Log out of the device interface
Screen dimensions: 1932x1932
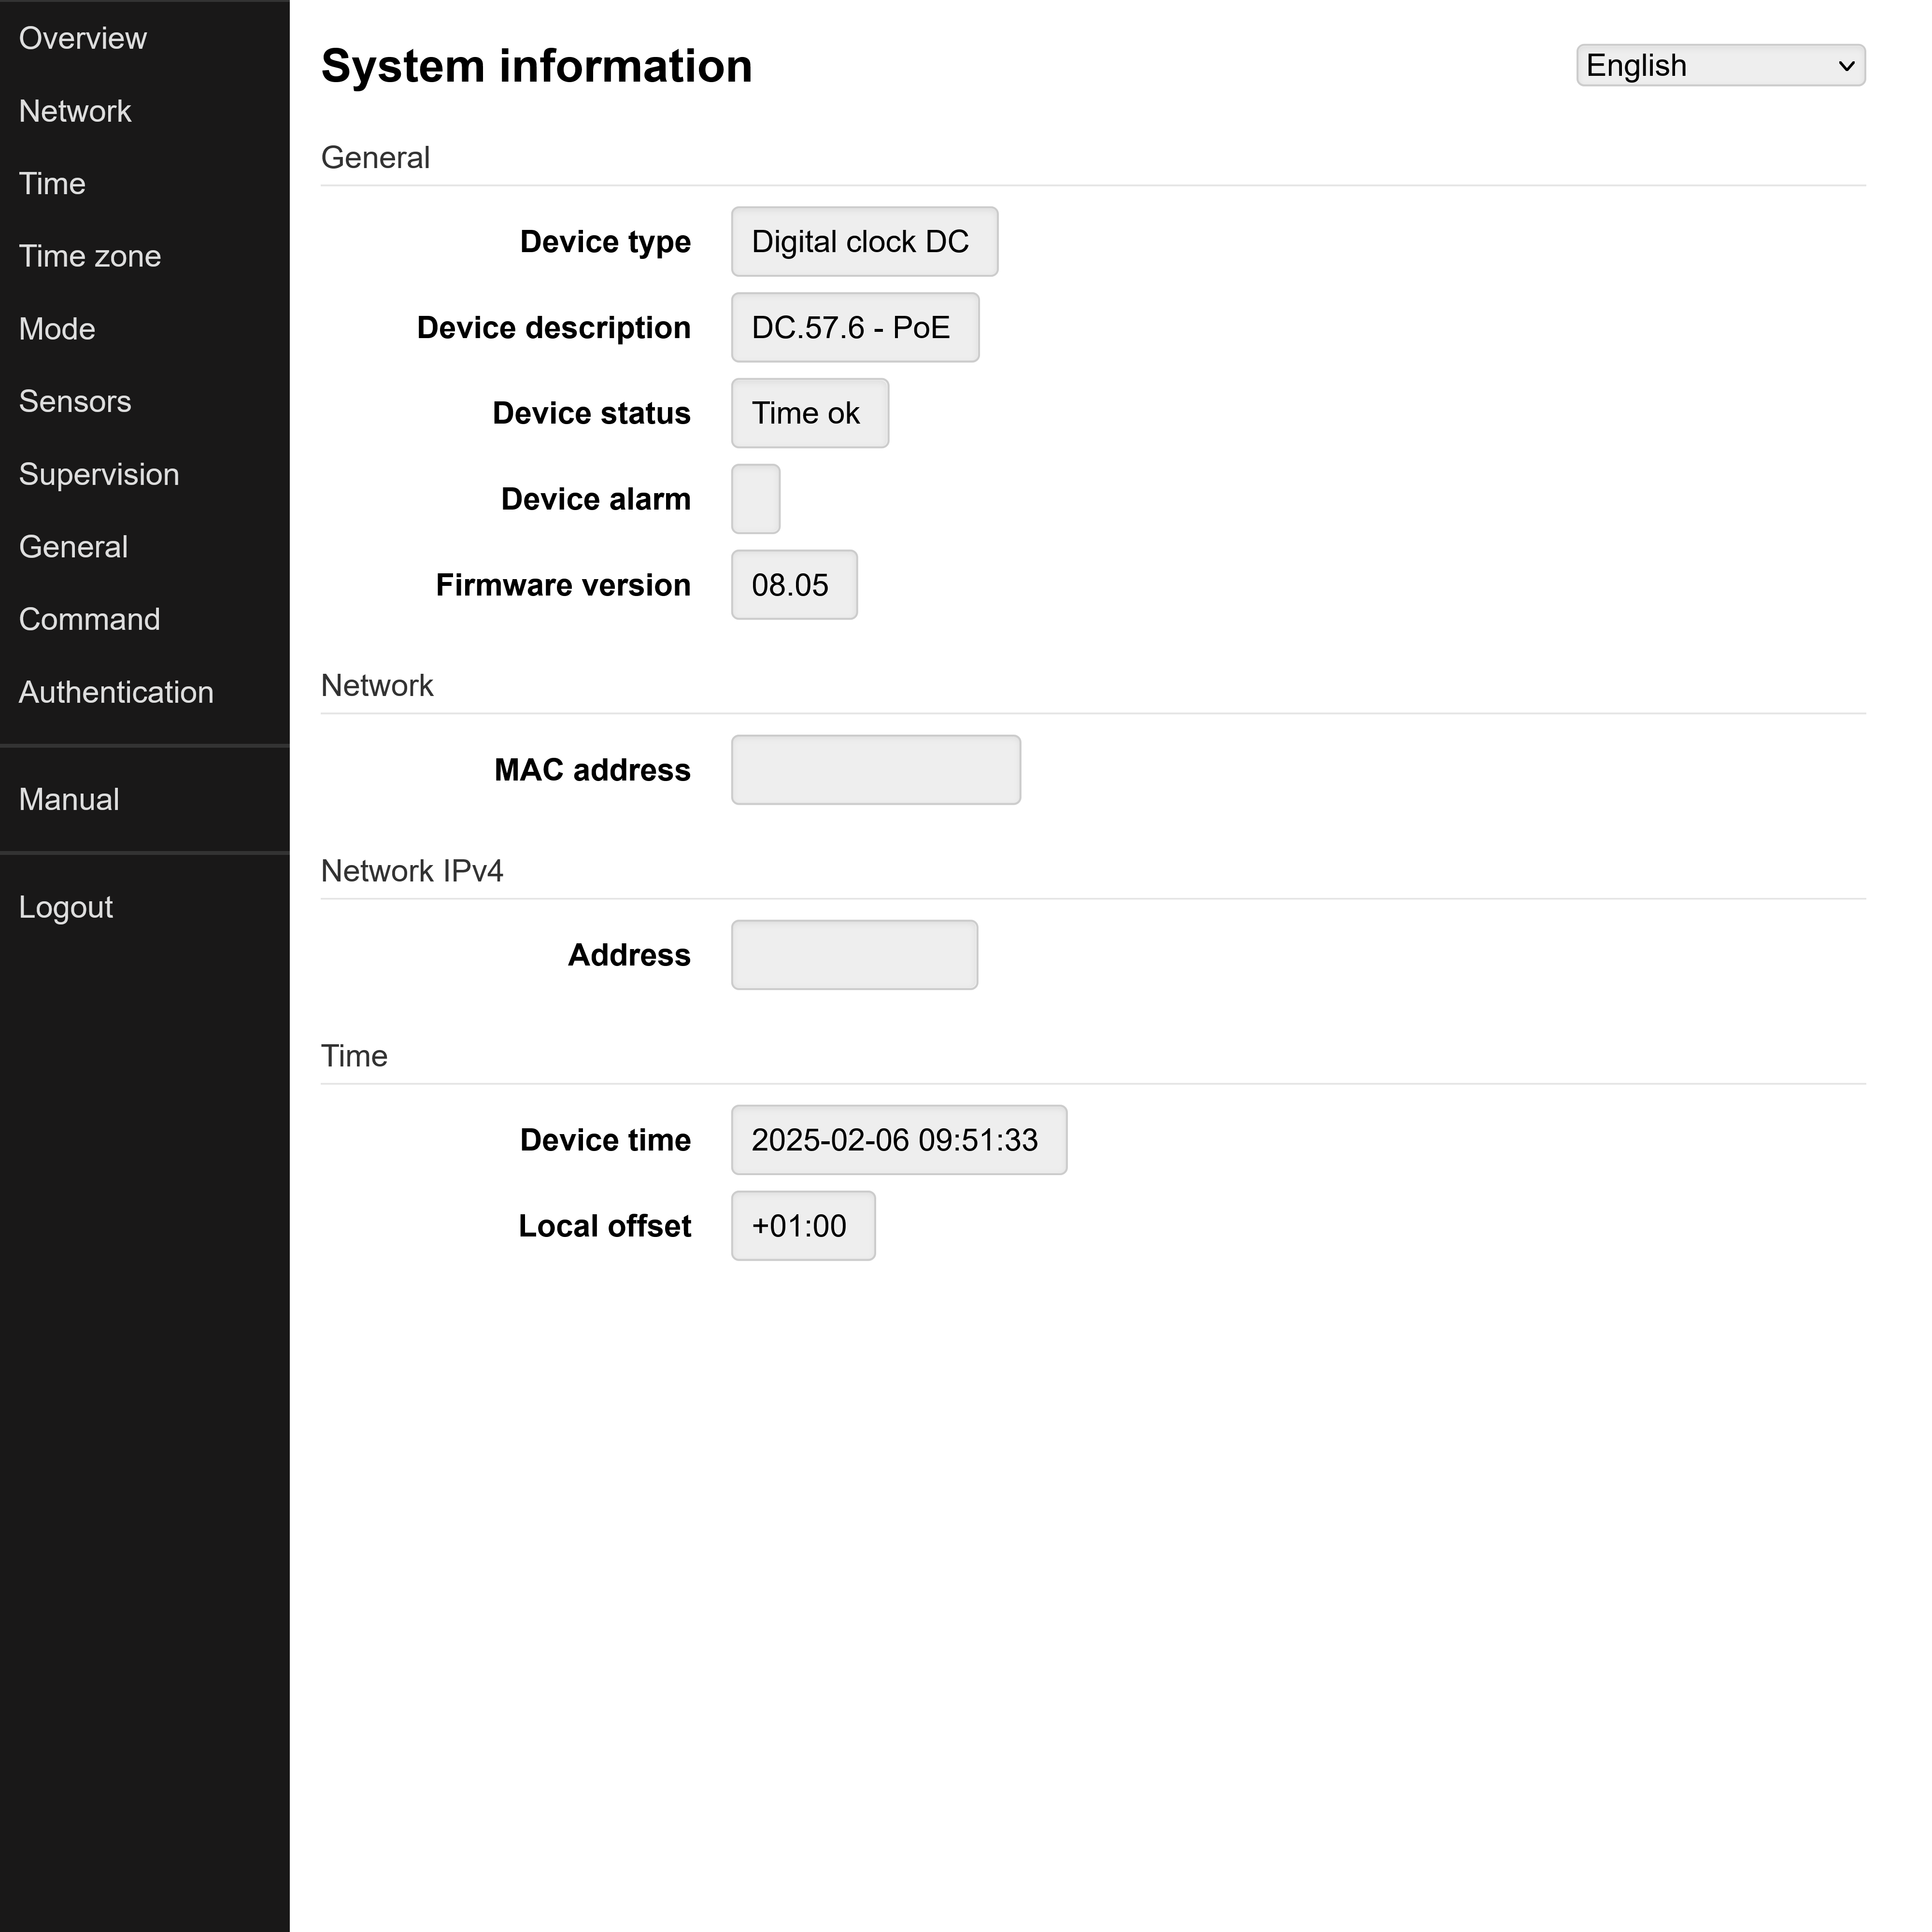click(x=66, y=907)
